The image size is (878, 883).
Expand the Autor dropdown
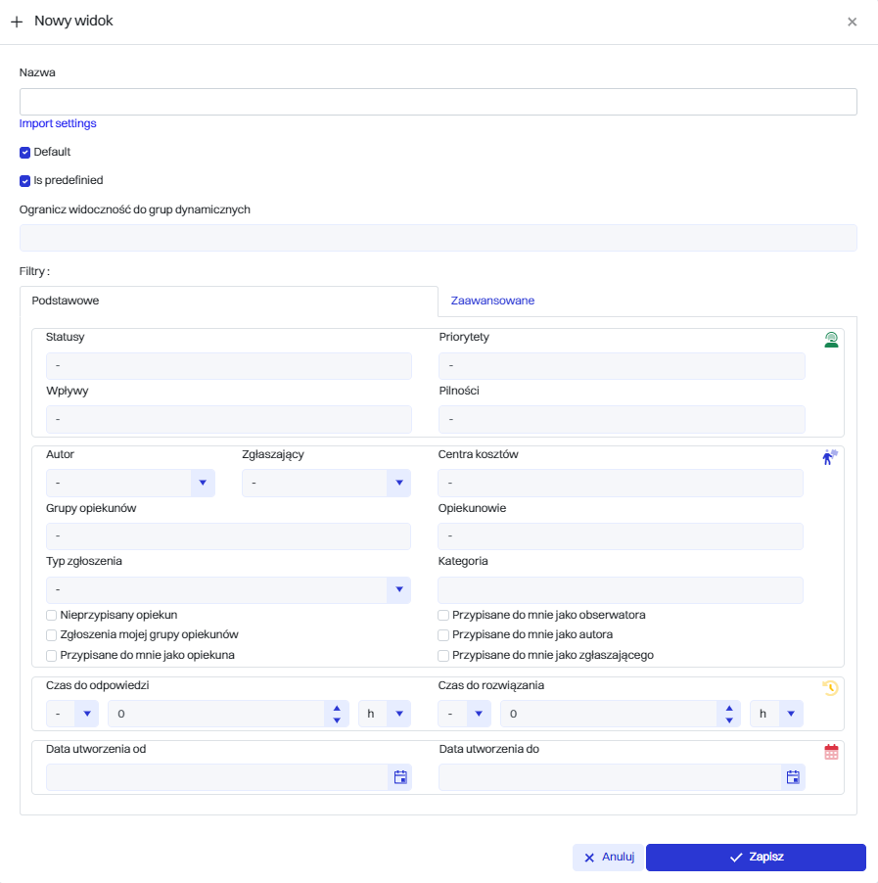[202, 483]
